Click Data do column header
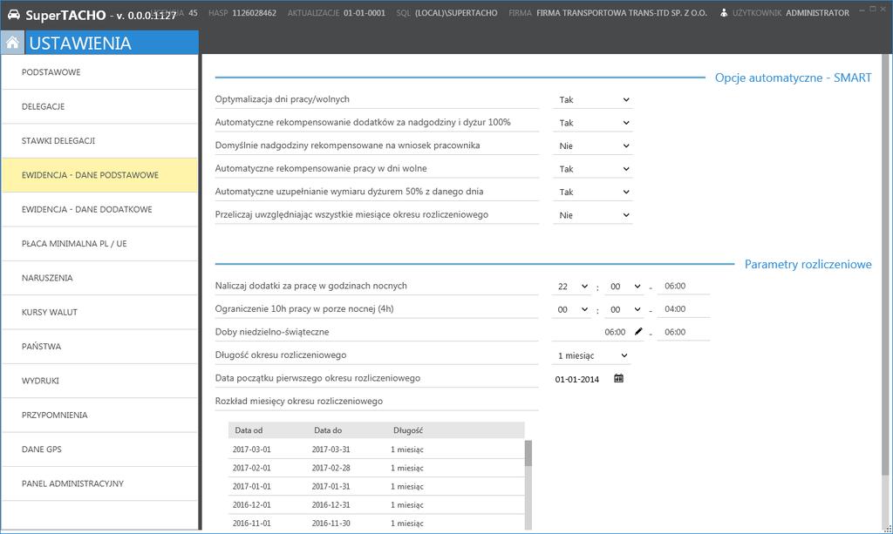Screen dimensions: 893x534 tap(328, 430)
